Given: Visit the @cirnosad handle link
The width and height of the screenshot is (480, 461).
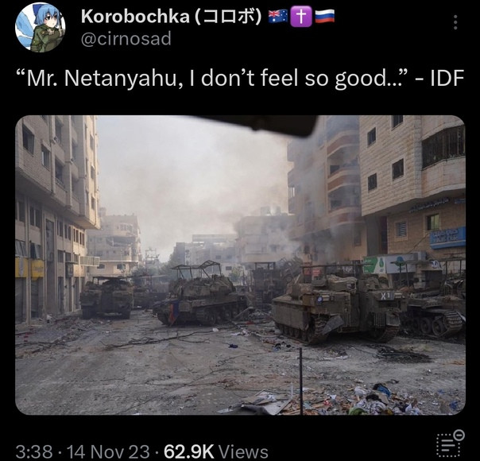Looking at the screenshot, I should coord(126,39).
